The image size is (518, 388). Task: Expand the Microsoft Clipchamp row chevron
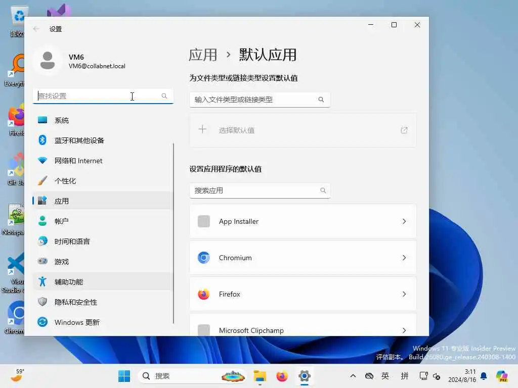(x=404, y=330)
